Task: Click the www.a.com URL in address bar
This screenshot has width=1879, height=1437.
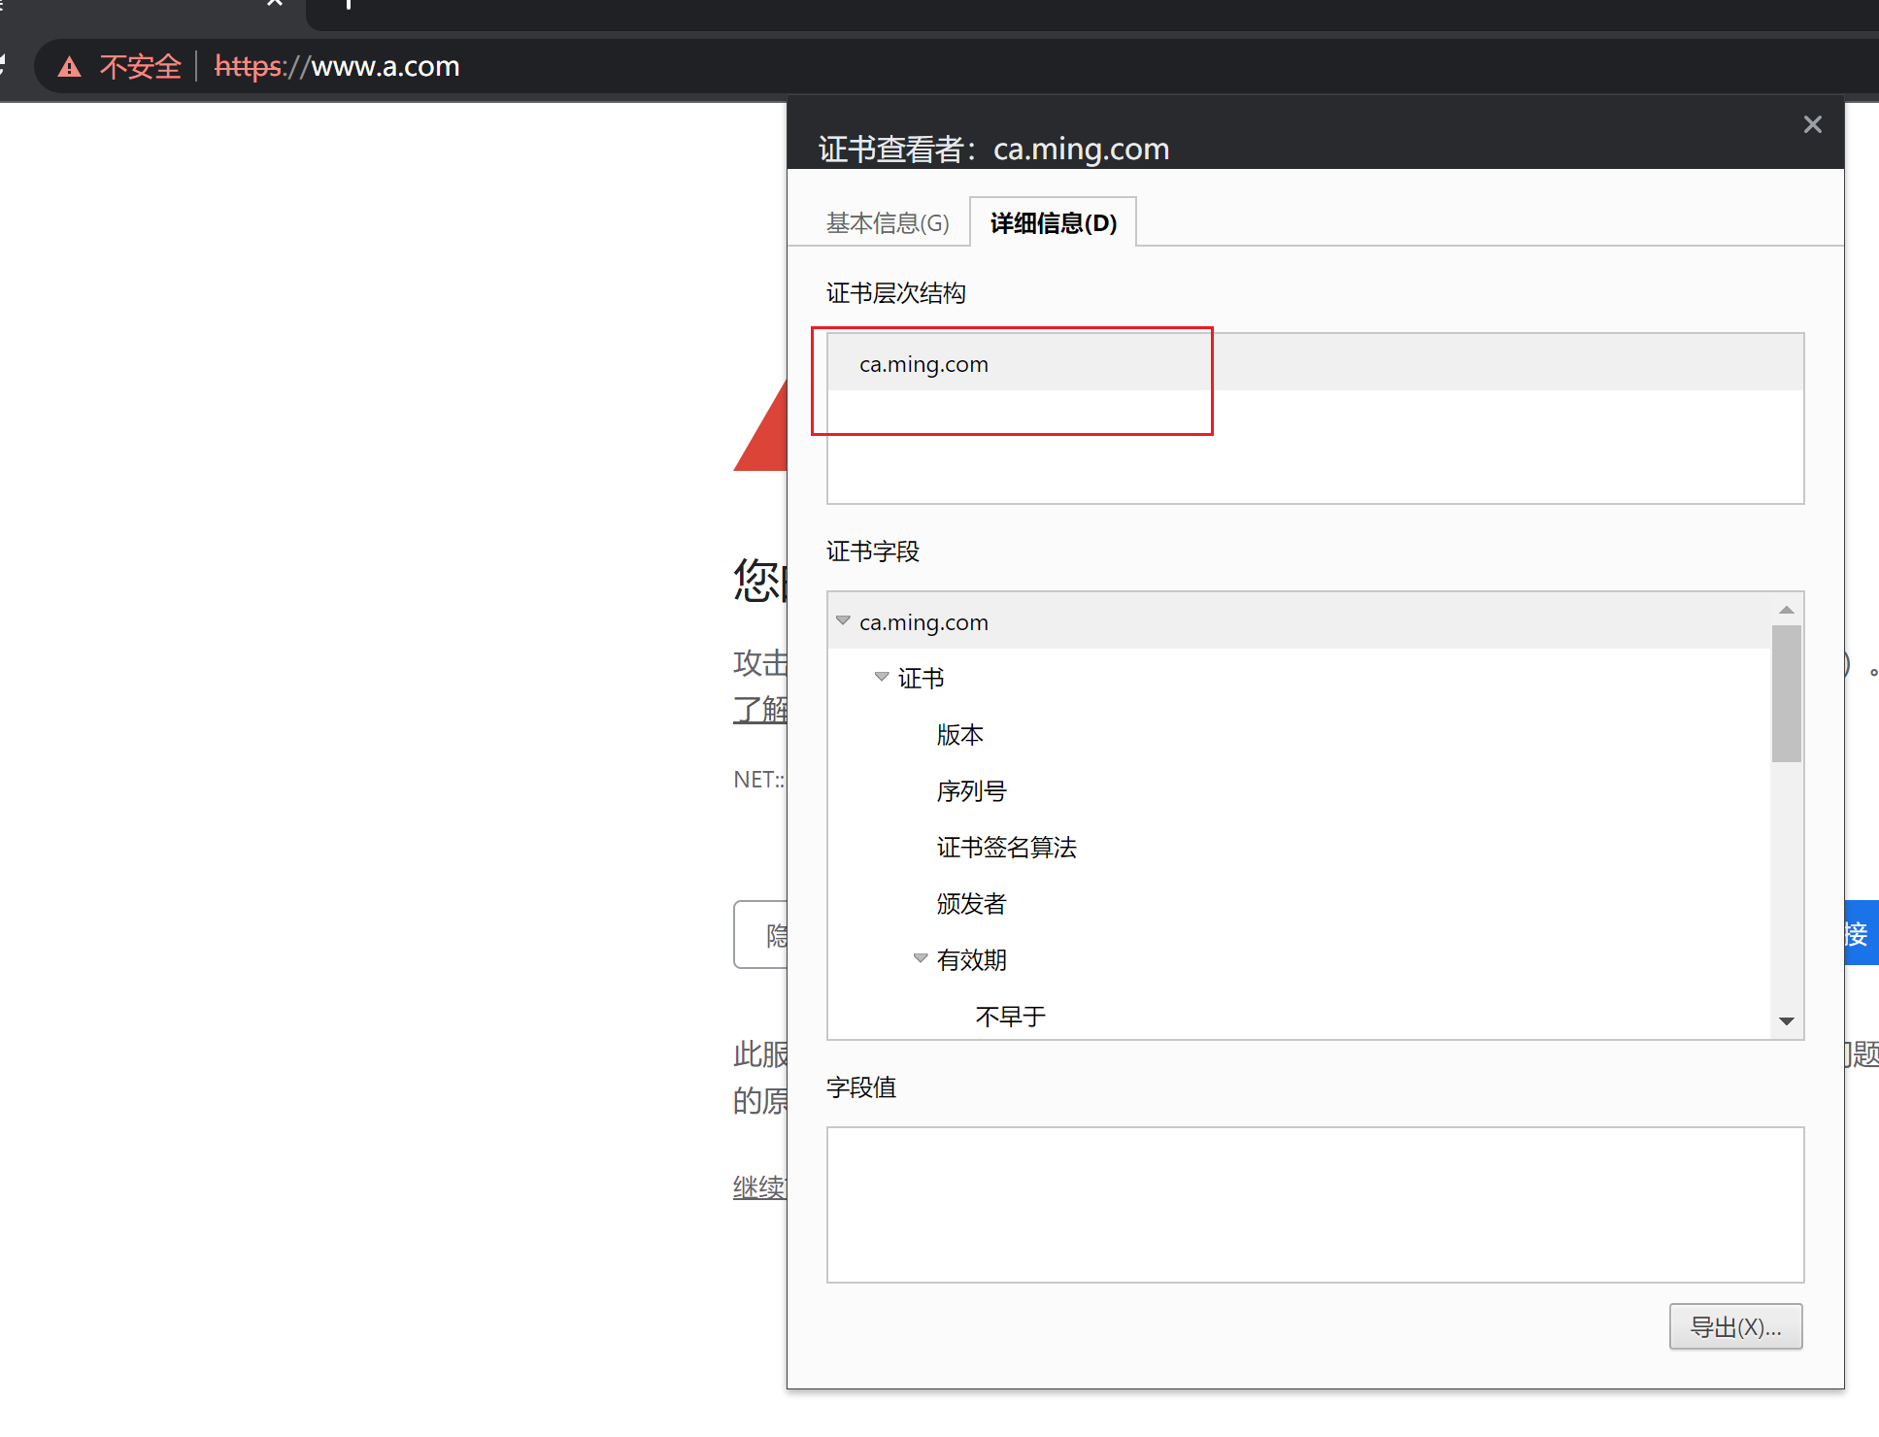Action: pyautogui.click(x=385, y=67)
